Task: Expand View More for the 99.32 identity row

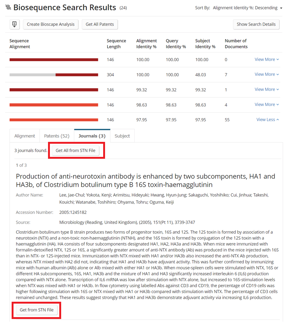Action: [x=267, y=89]
